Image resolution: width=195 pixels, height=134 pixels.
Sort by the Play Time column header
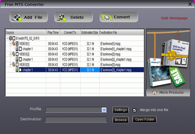pyautogui.click(x=53, y=32)
